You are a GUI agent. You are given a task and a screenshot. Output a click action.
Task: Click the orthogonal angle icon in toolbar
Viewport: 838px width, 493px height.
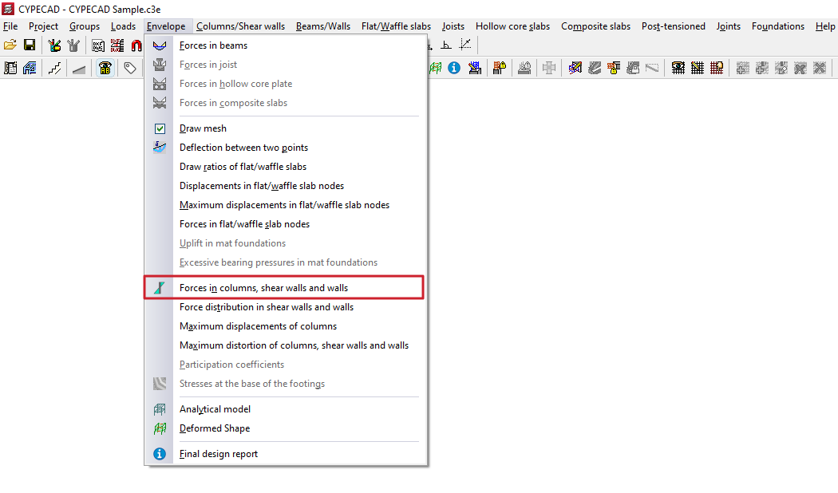click(x=445, y=45)
